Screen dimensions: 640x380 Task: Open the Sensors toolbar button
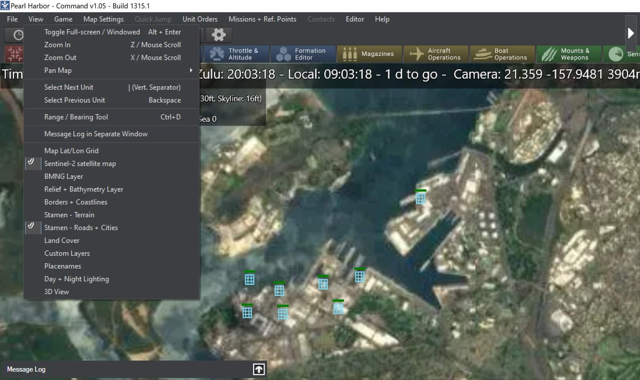[x=622, y=54]
